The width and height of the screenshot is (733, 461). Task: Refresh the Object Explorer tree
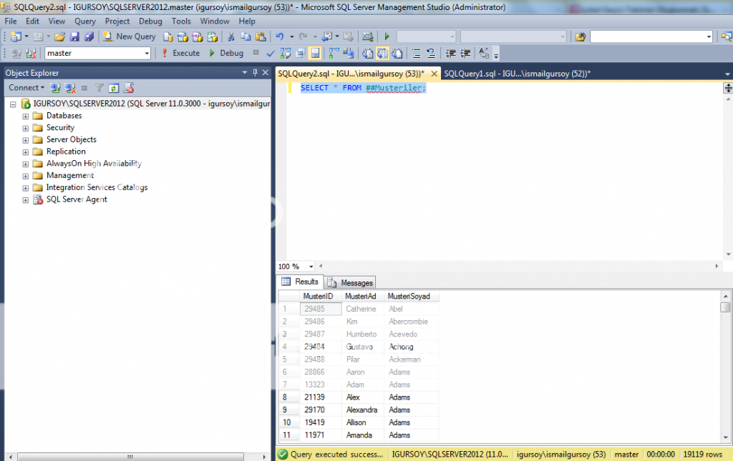113,88
